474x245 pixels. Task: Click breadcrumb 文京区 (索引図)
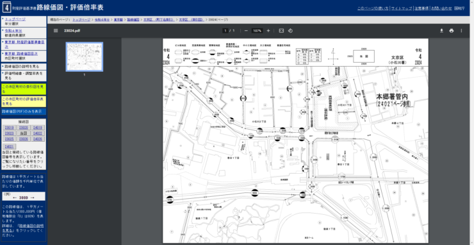(191, 20)
